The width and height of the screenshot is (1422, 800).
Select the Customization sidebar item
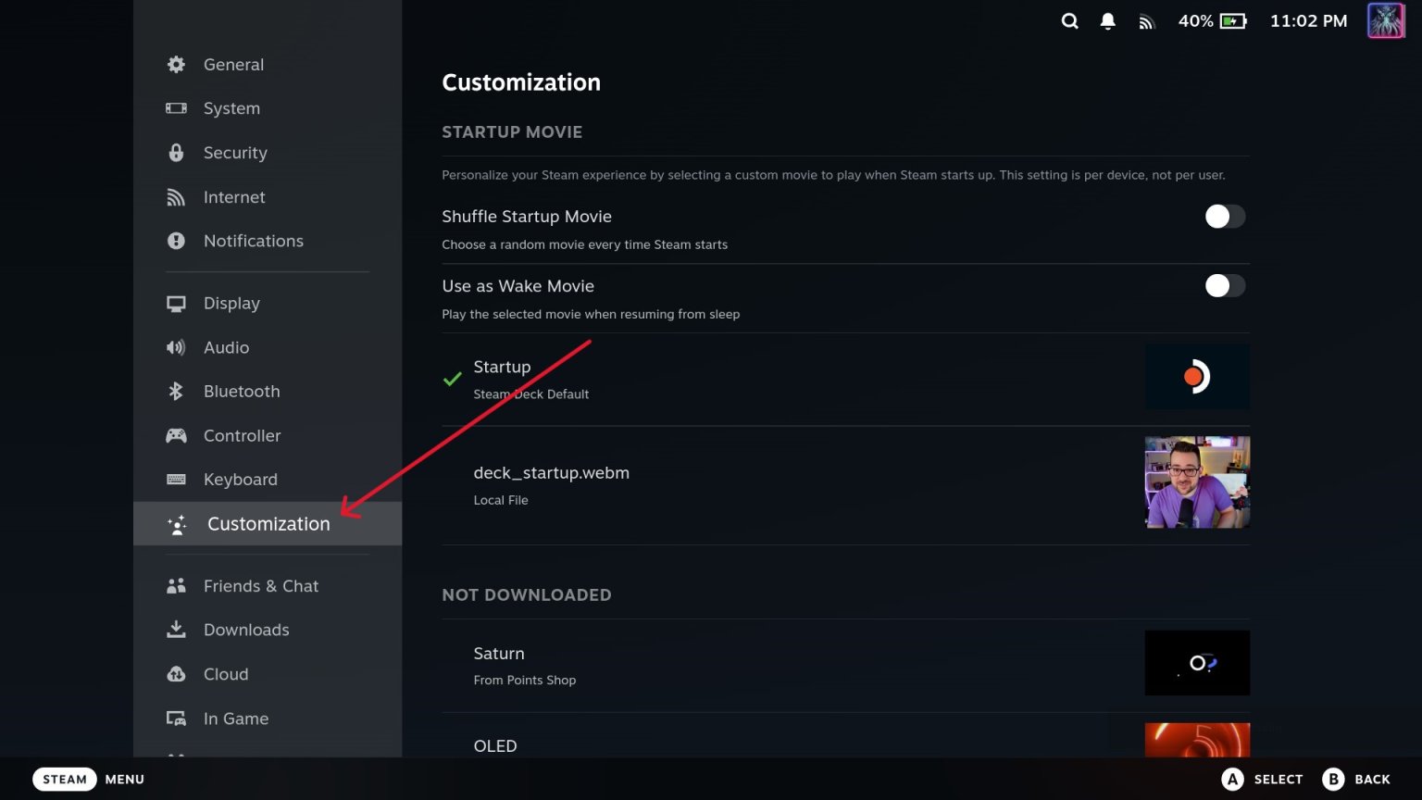click(268, 524)
